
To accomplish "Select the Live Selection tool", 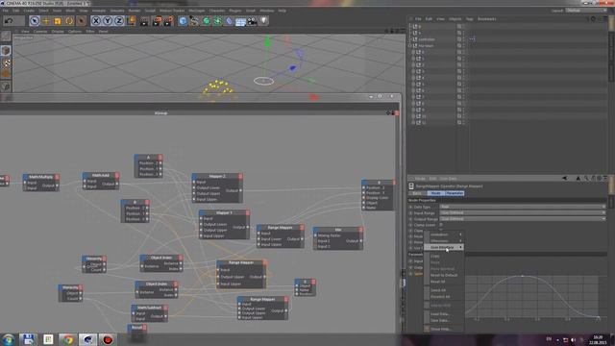I will [35, 21].
